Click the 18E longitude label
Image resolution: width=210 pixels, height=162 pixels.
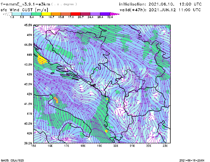tap(83, 146)
